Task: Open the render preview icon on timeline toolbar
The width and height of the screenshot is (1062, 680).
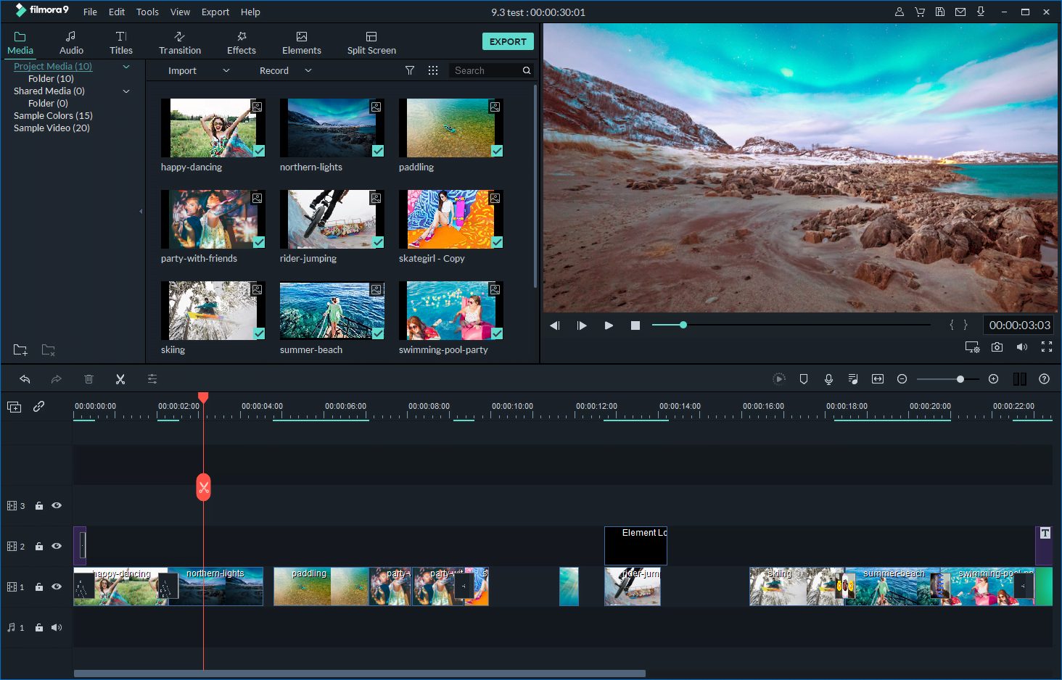Action: click(x=779, y=378)
